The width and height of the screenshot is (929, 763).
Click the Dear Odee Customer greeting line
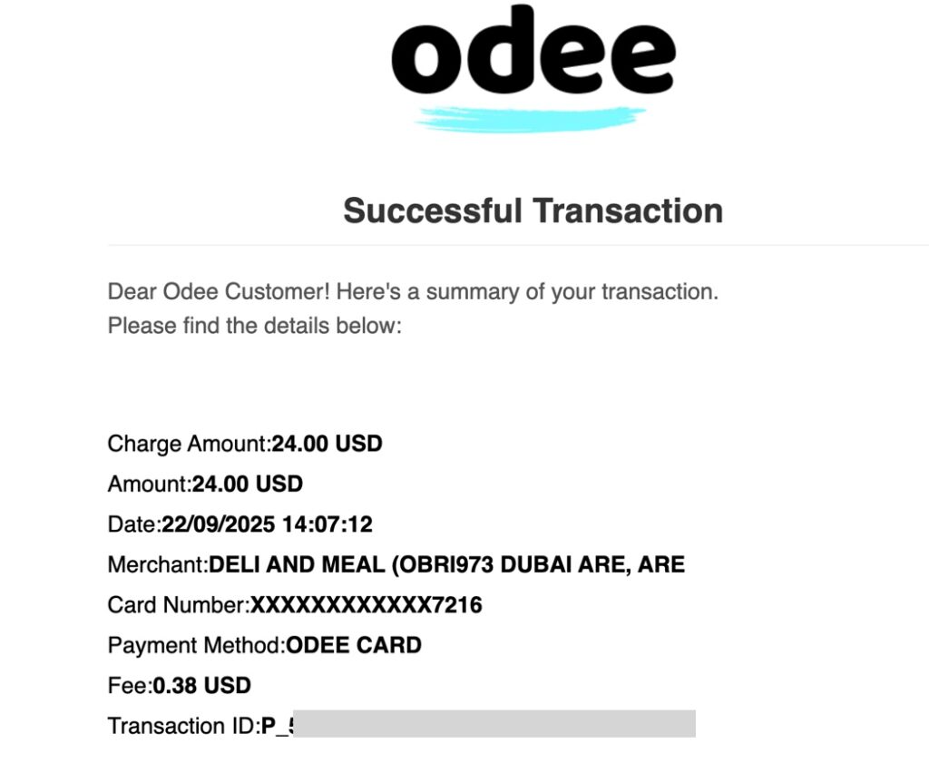point(413,292)
